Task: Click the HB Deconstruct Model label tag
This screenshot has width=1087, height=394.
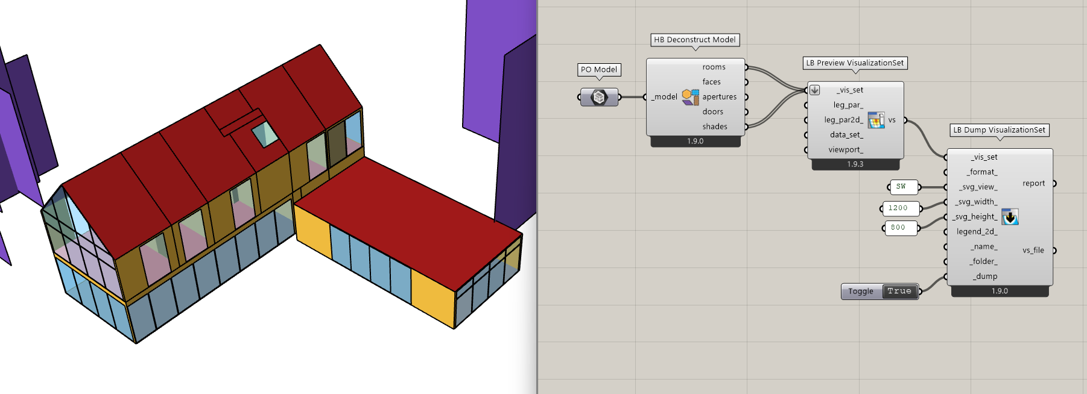Action: pos(694,40)
